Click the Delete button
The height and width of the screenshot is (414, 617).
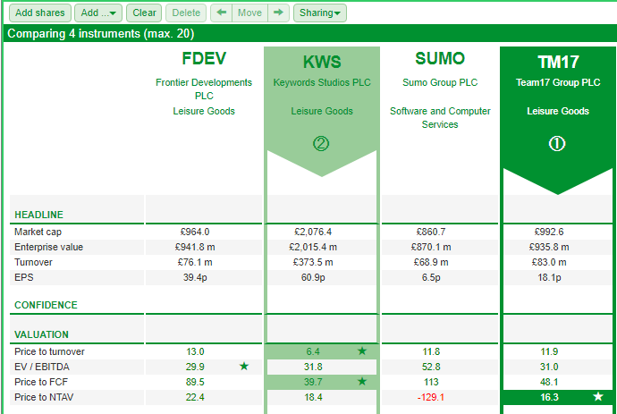pos(186,13)
